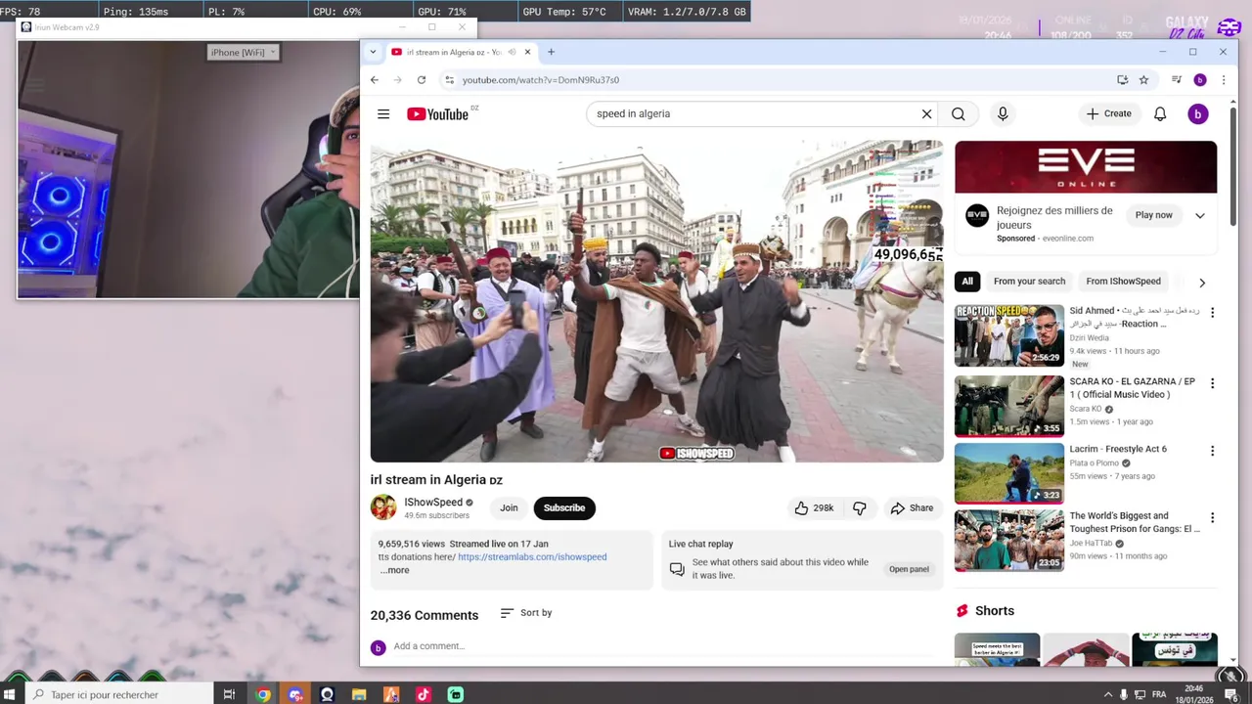The image size is (1252, 704).
Task: Click the Join button
Action: pyautogui.click(x=509, y=508)
